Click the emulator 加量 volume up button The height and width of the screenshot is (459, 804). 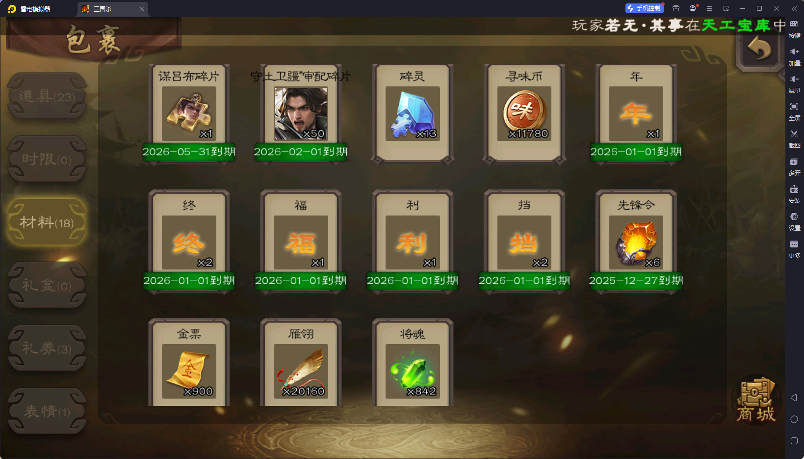tap(794, 57)
